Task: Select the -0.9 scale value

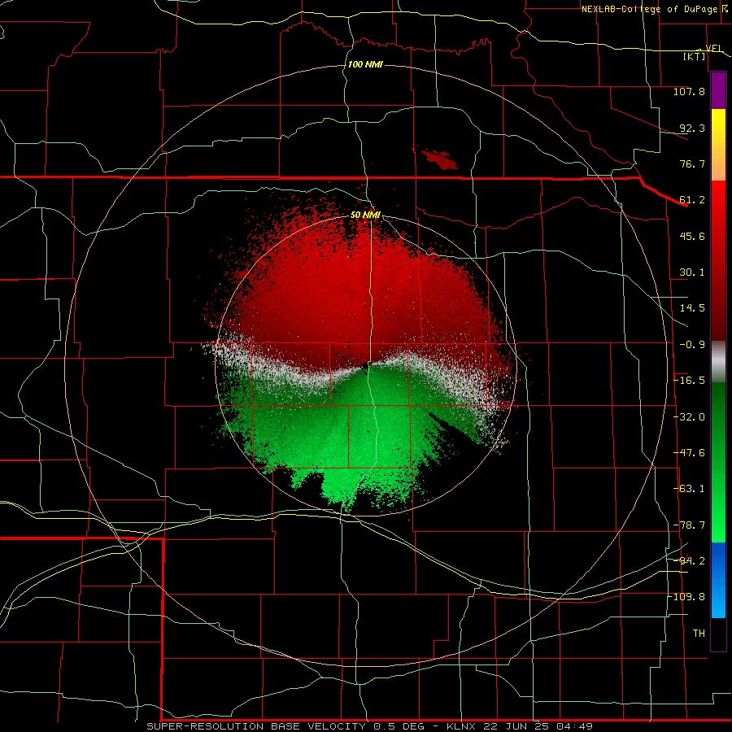Action: coord(692,345)
